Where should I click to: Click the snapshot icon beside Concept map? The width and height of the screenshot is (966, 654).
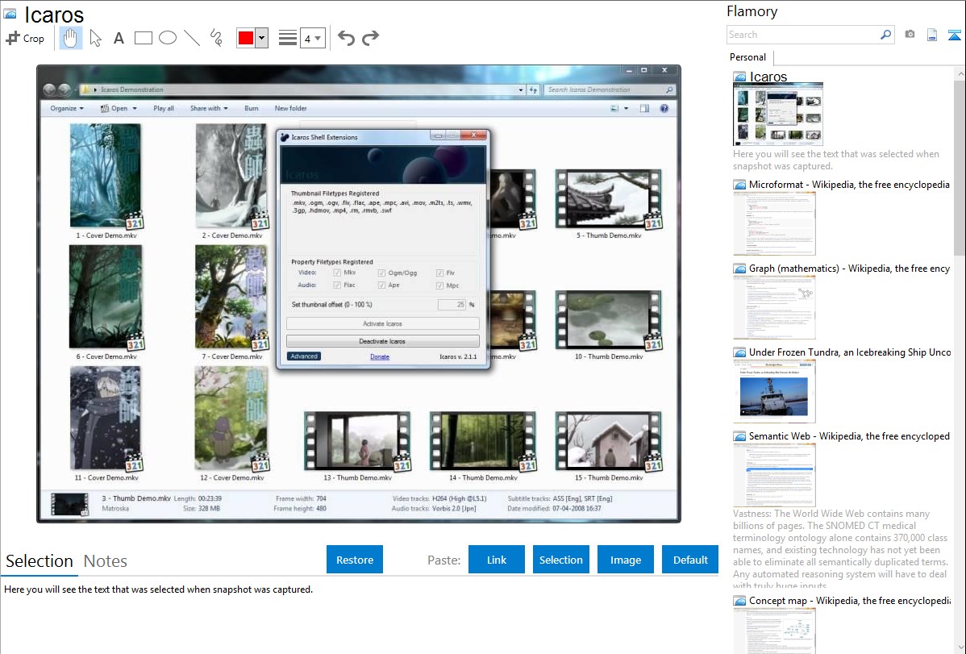click(739, 601)
